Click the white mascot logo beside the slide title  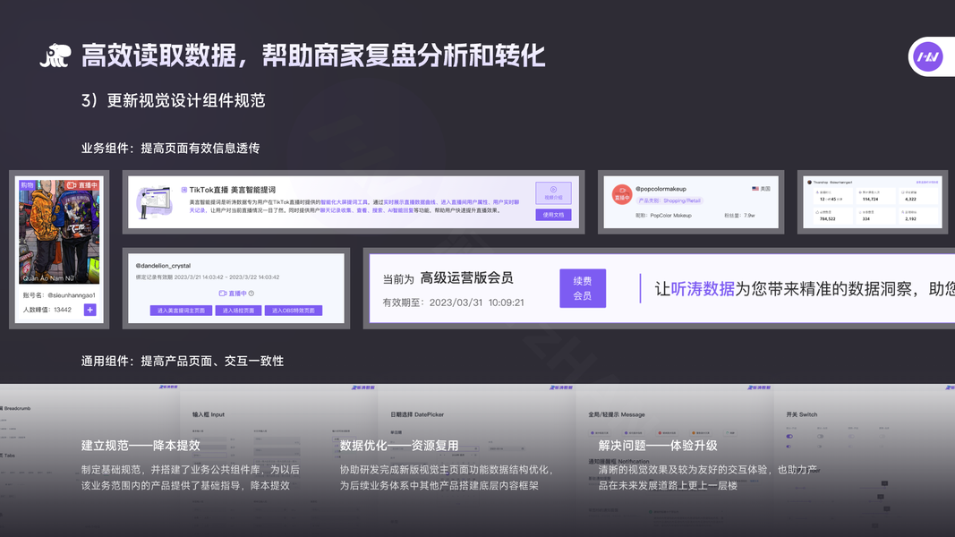tap(55, 55)
